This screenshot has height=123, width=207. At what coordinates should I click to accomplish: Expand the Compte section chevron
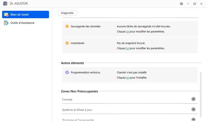(193, 99)
